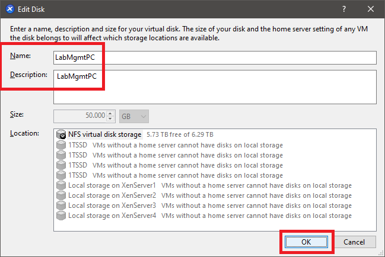Click the XenServer1 local storage icon

click(x=61, y=185)
